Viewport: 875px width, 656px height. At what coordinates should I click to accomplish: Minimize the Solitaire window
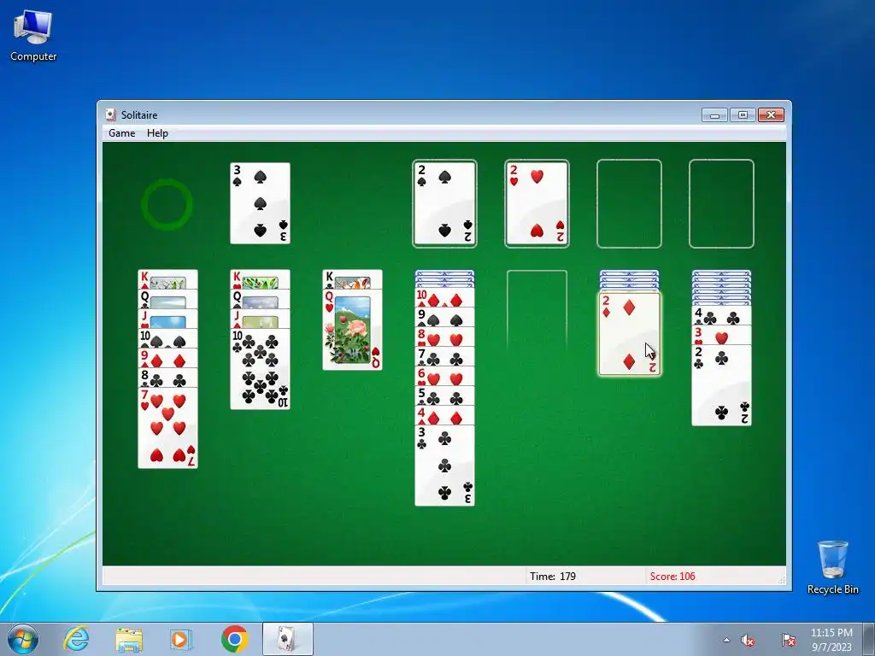(714, 115)
